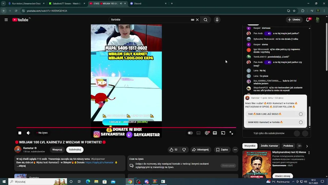Open the on-screen keyboard icon in search box
Viewport: 328px width, 185px height.
point(192,20)
